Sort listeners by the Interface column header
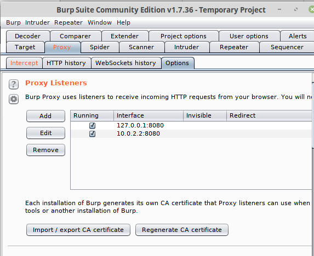The image size is (314, 256). pos(149,115)
